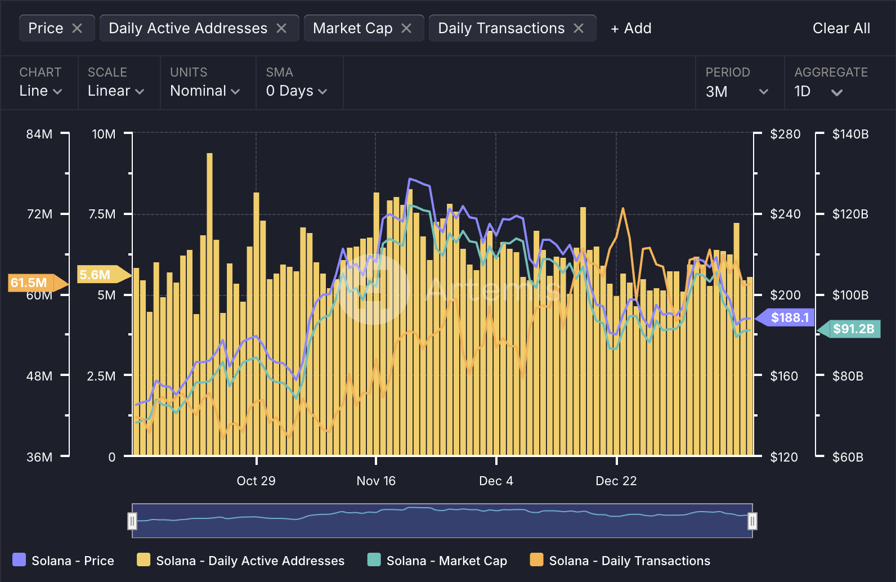Click the Nov 16 date axis label

pyautogui.click(x=376, y=481)
